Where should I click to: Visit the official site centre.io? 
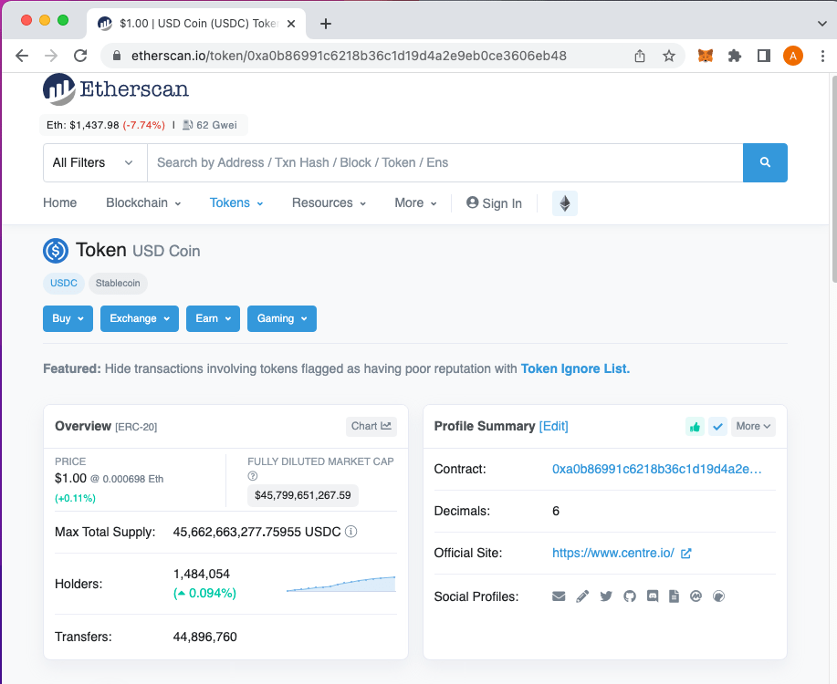click(x=612, y=553)
